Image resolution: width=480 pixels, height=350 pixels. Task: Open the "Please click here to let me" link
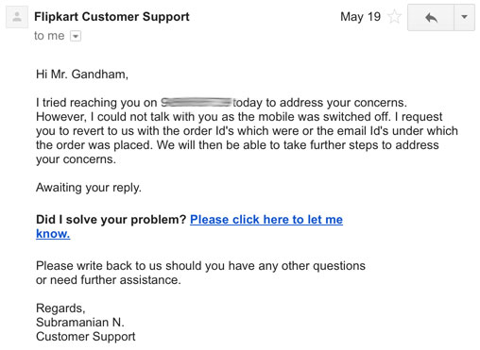point(266,220)
